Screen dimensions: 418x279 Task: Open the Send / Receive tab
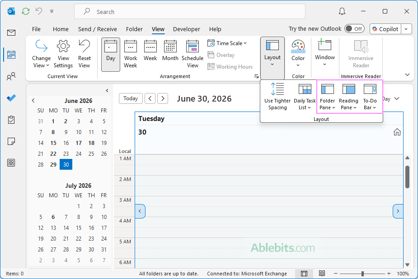(97, 29)
